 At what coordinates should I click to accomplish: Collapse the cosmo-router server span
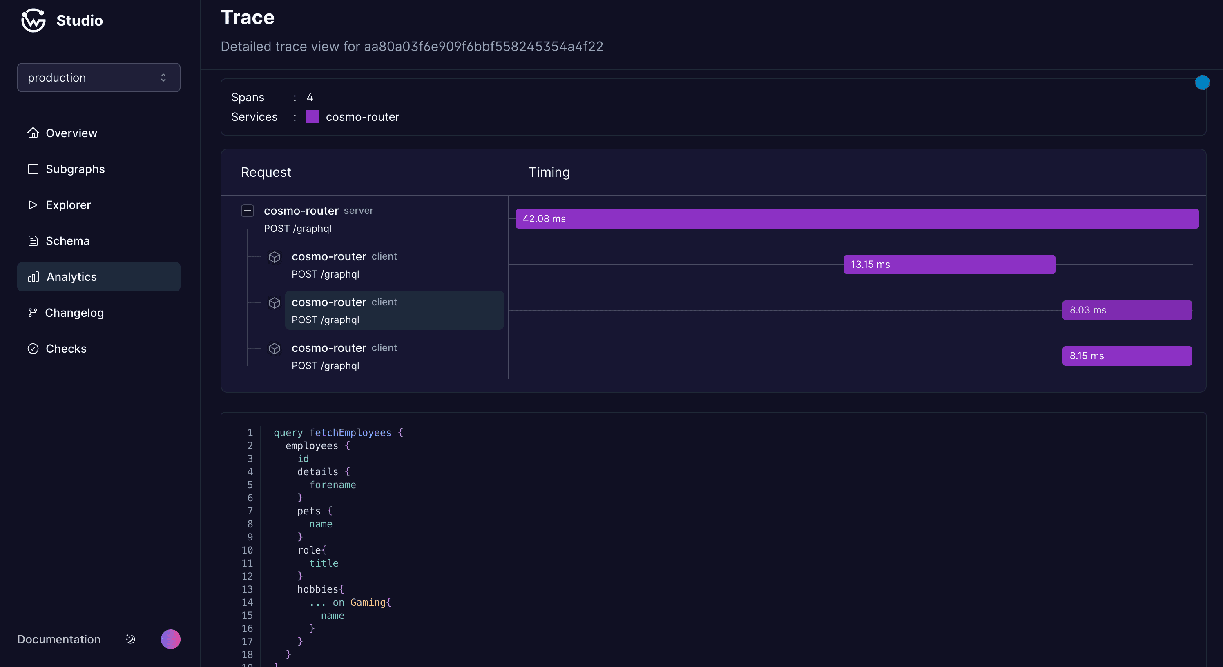coord(248,210)
